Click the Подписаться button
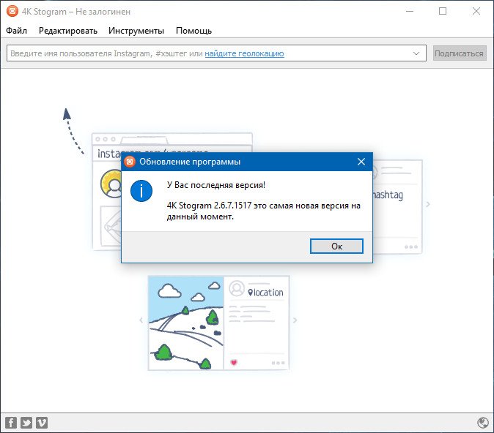Image resolution: width=494 pixels, height=433 pixels. click(x=460, y=53)
